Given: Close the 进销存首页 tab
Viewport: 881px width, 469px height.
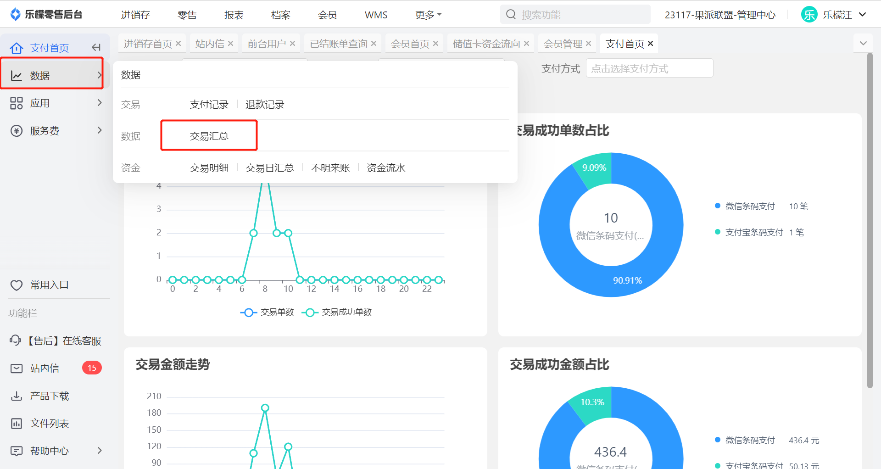Looking at the screenshot, I should click(x=178, y=43).
